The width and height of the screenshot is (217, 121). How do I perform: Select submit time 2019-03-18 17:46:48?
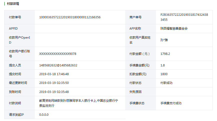coord(54,74)
